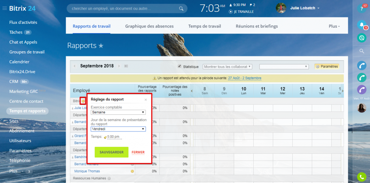Open the hamburger menu beside the Bitrix 24 logo

click(4, 9)
